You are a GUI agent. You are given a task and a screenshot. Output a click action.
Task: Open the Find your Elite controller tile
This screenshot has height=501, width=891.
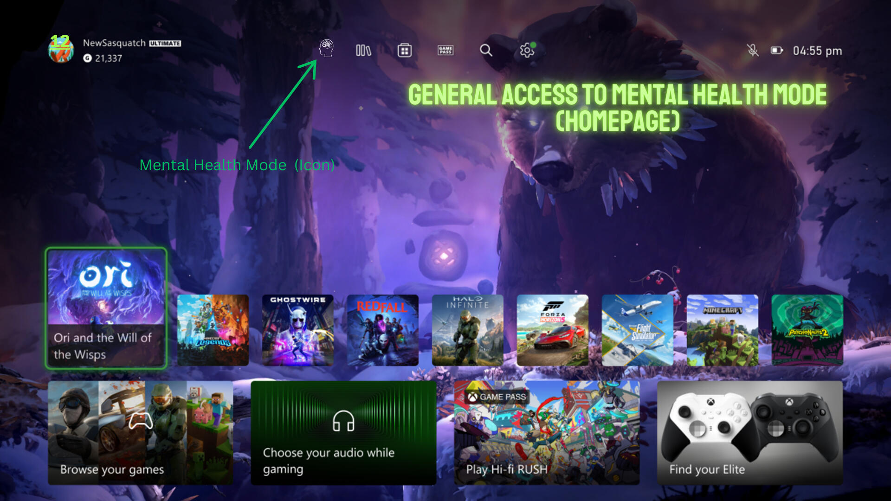click(x=749, y=432)
